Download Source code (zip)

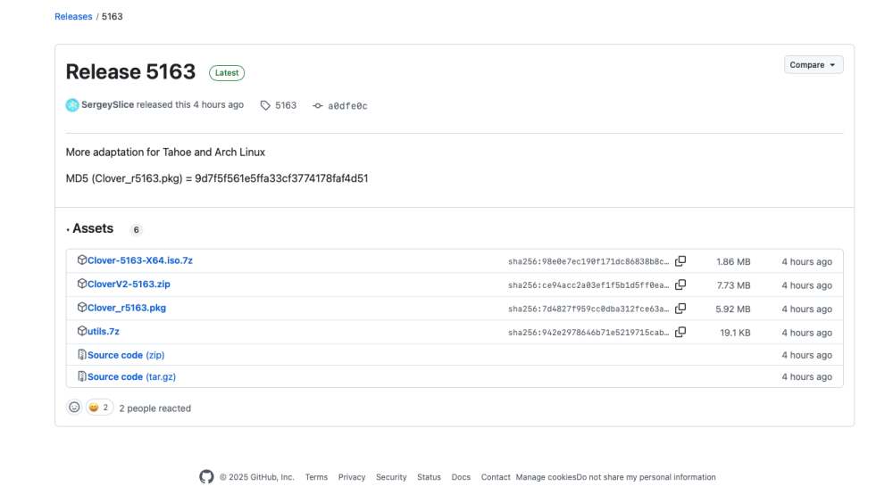tap(126, 355)
